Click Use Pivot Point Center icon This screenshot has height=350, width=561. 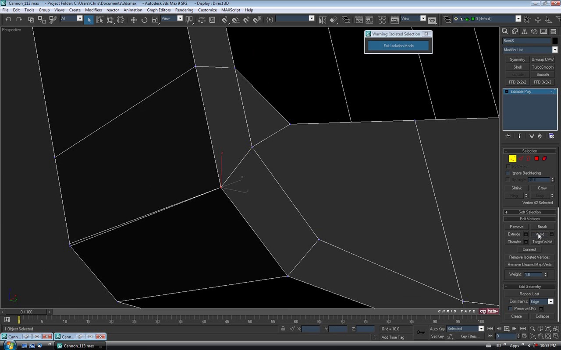tap(189, 20)
